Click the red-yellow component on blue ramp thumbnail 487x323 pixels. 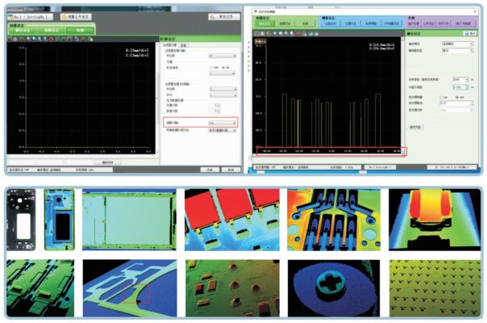coord(435,220)
